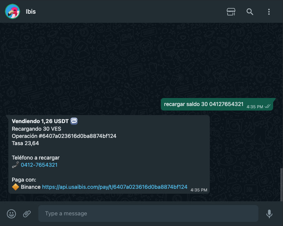Click the chat scrollbar on the right edge

click(x=281, y=184)
